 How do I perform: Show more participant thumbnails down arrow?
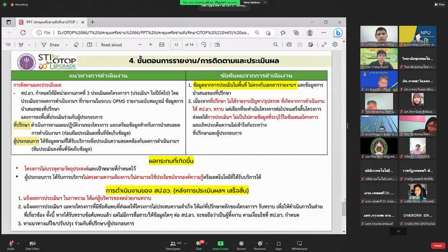pyautogui.click(x=398, y=231)
